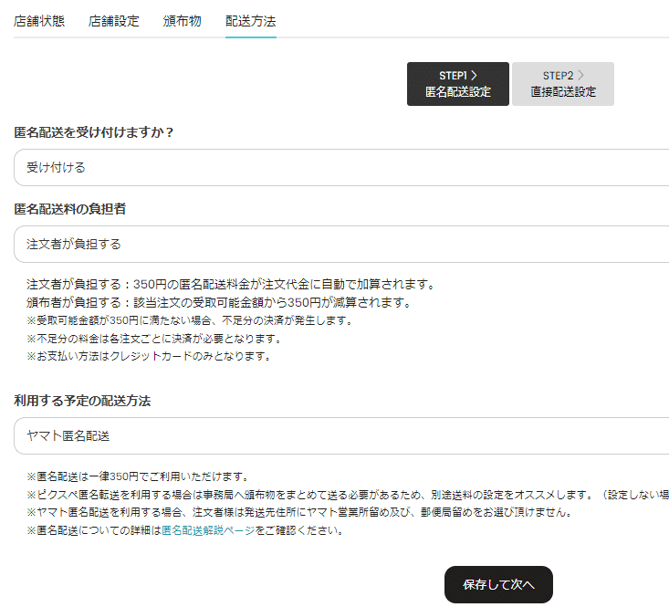Screen dimensions: 669x607
Task: Click the line starting 頒布者が負担する：
Action: [x=219, y=302]
